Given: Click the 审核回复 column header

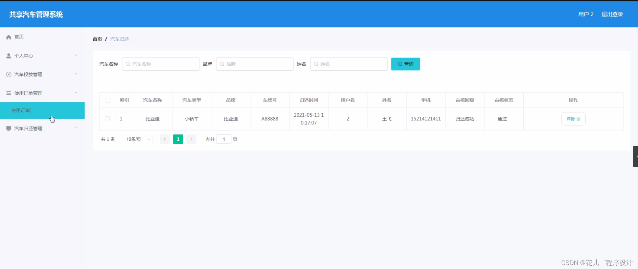Looking at the screenshot, I should click(x=465, y=100).
